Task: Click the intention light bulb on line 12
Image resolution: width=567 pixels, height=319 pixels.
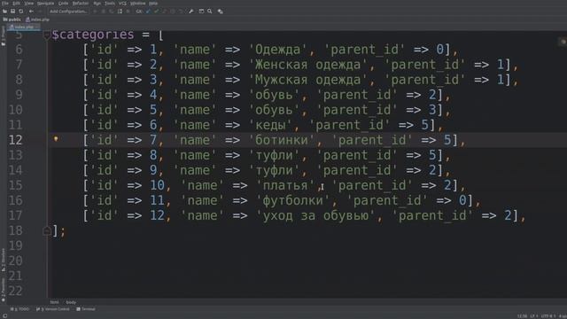Action: pyautogui.click(x=56, y=139)
